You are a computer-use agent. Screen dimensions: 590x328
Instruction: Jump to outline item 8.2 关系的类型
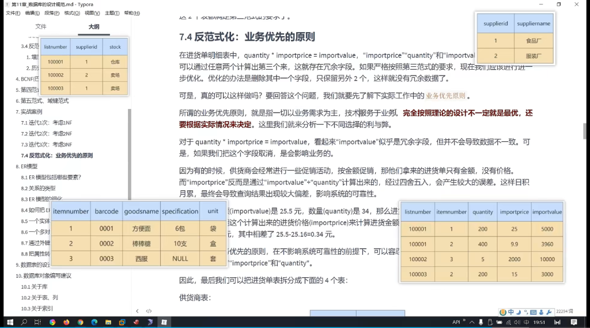point(38,188)
